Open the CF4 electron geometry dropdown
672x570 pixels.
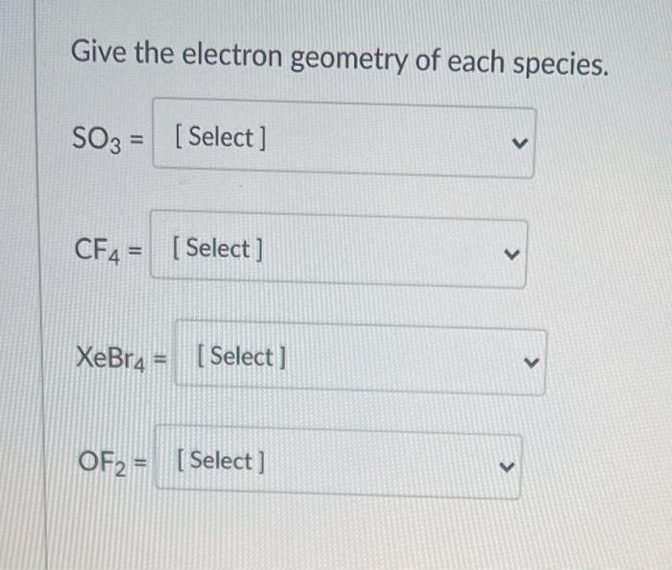tap(338, 249)
